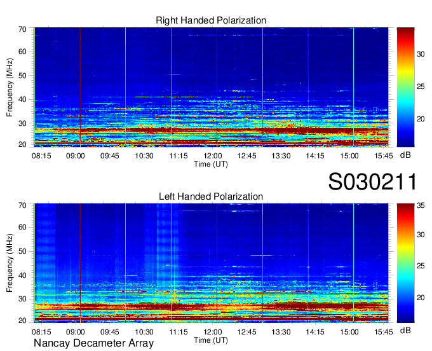
Task: Click the 30 tick on Left Handed colorbar
Action: coord(421,235)
